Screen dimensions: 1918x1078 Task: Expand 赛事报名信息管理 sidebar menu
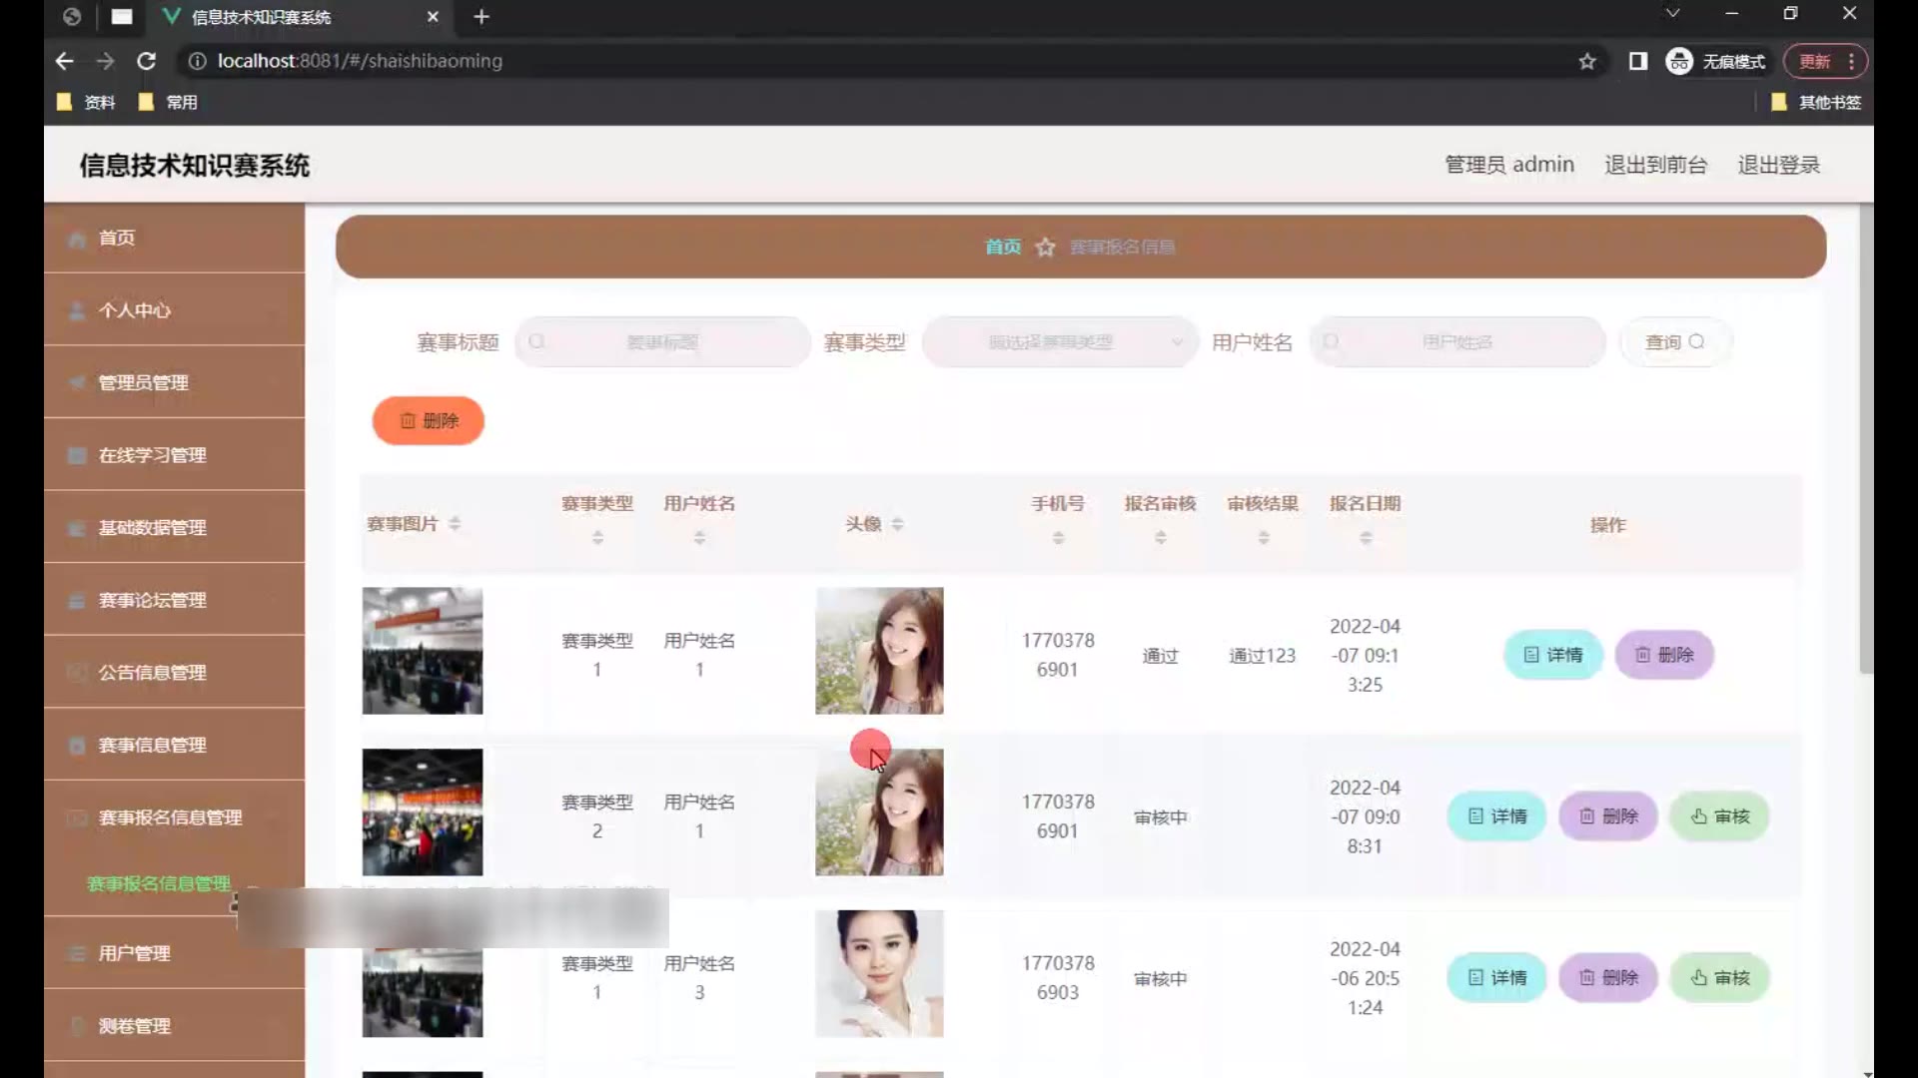(170, 817)
